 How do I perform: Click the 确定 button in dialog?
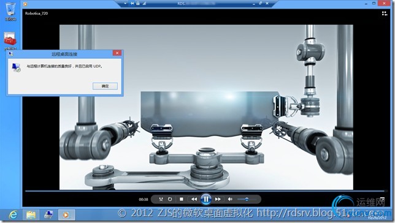click(105, 86)
